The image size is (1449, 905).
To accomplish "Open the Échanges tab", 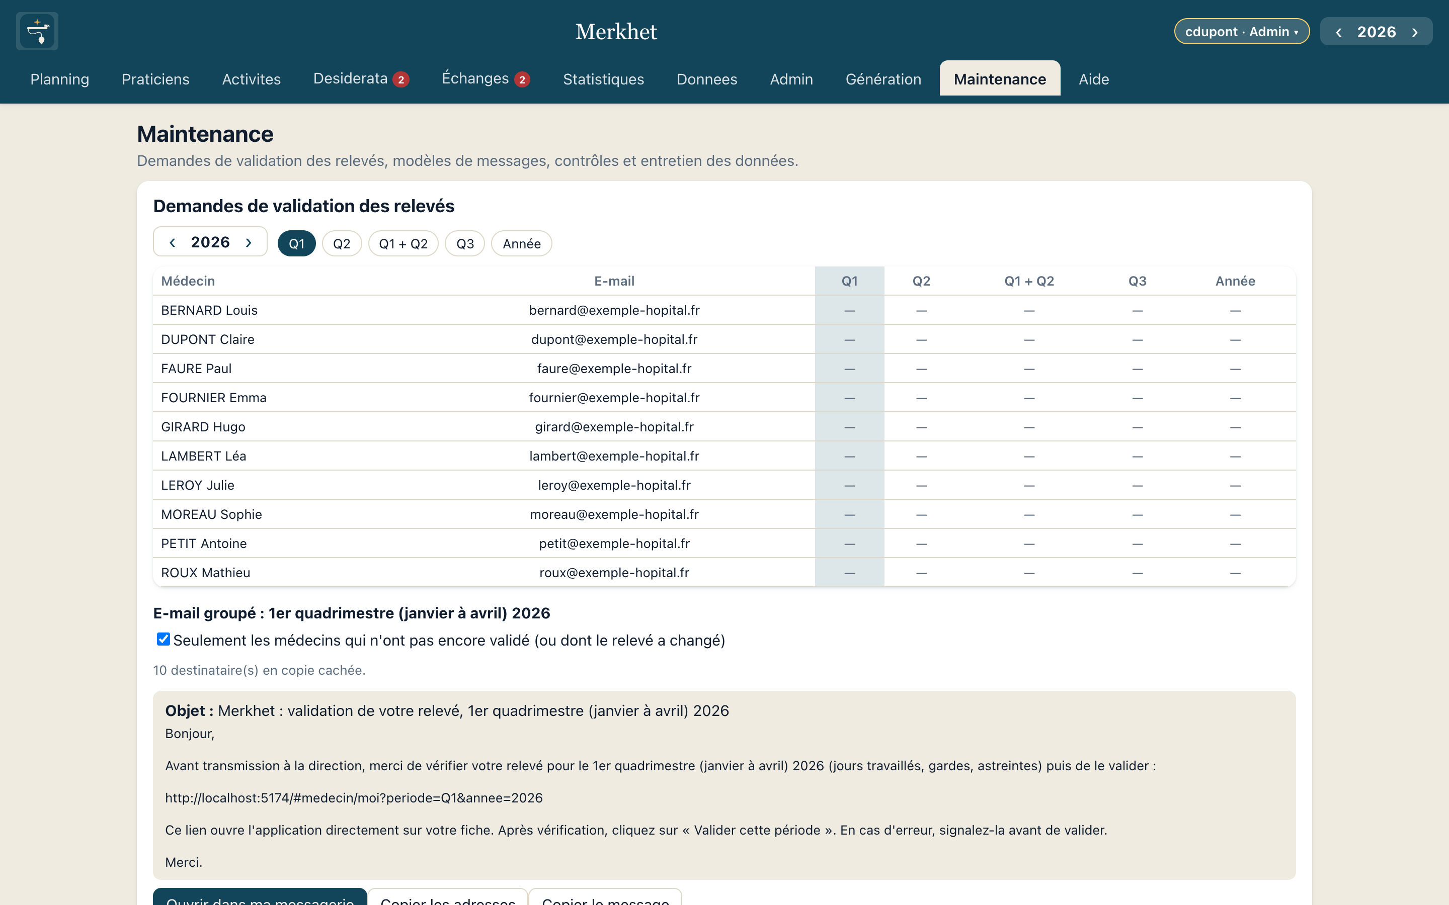I will pyautogui.click(x=486, y=79).
